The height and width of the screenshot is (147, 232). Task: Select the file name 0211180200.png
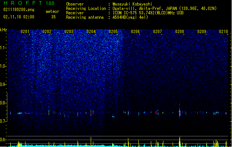pos(19,10)
